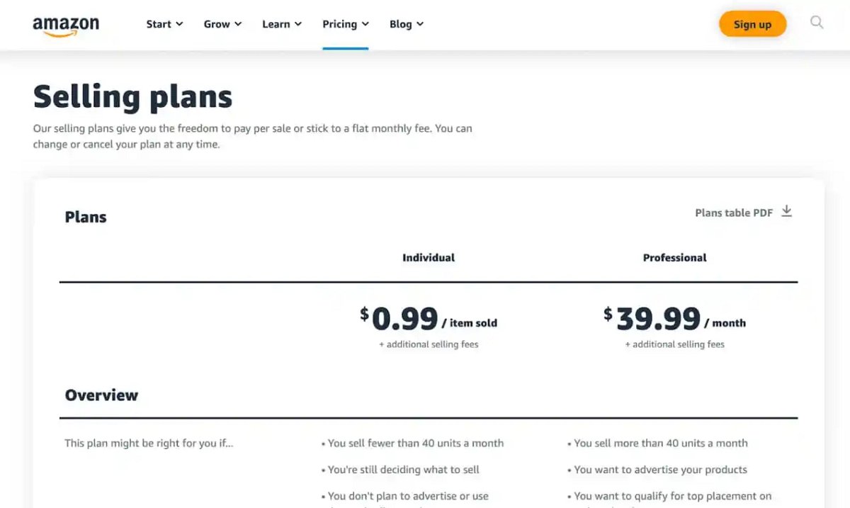Select the Grow menu item
The height and width of the screenshot is (508, 850).
pos(216,23)
